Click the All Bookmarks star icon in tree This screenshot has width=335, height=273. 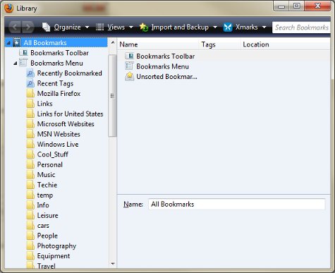pyautogui.click(x=17, y=42)
